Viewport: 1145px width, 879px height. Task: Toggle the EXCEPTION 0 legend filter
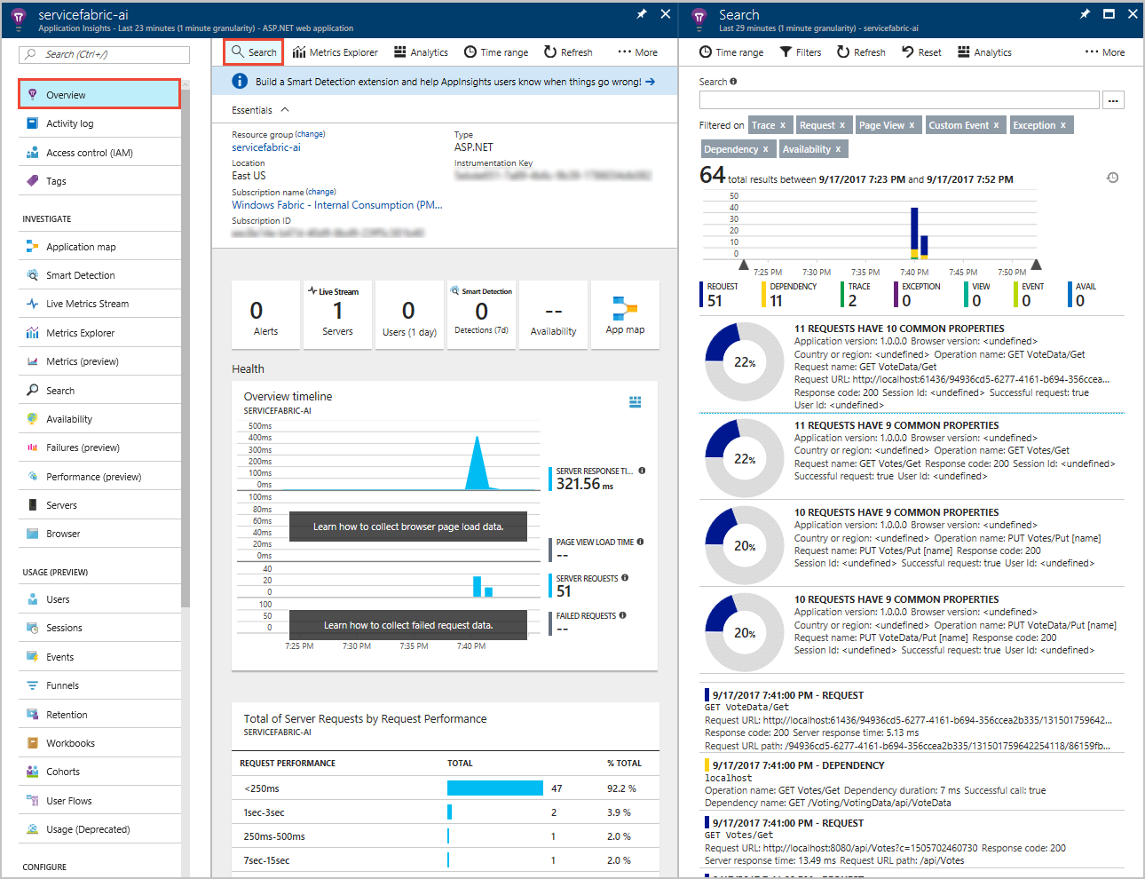918,295
